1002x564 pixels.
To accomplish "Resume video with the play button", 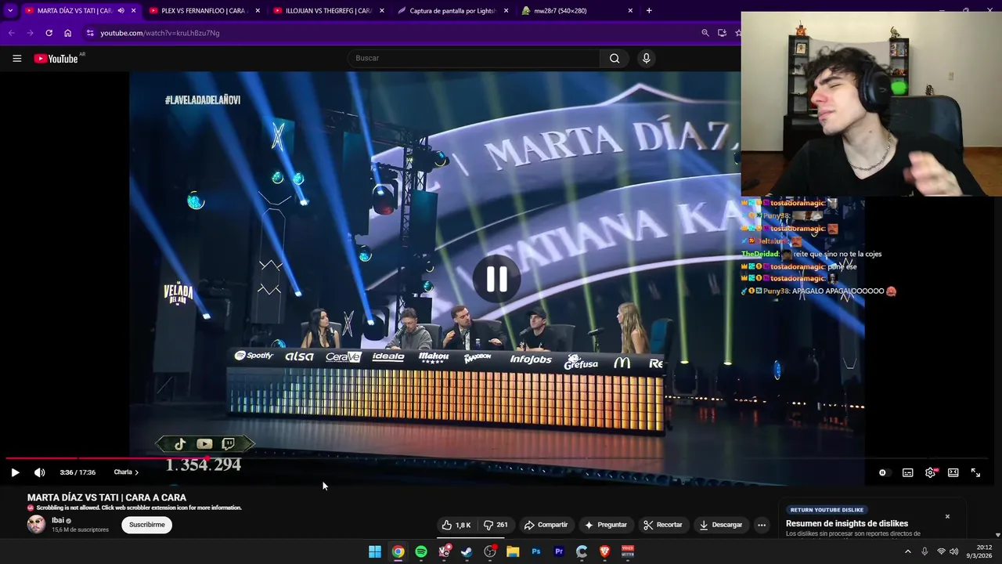I will 15,472.
